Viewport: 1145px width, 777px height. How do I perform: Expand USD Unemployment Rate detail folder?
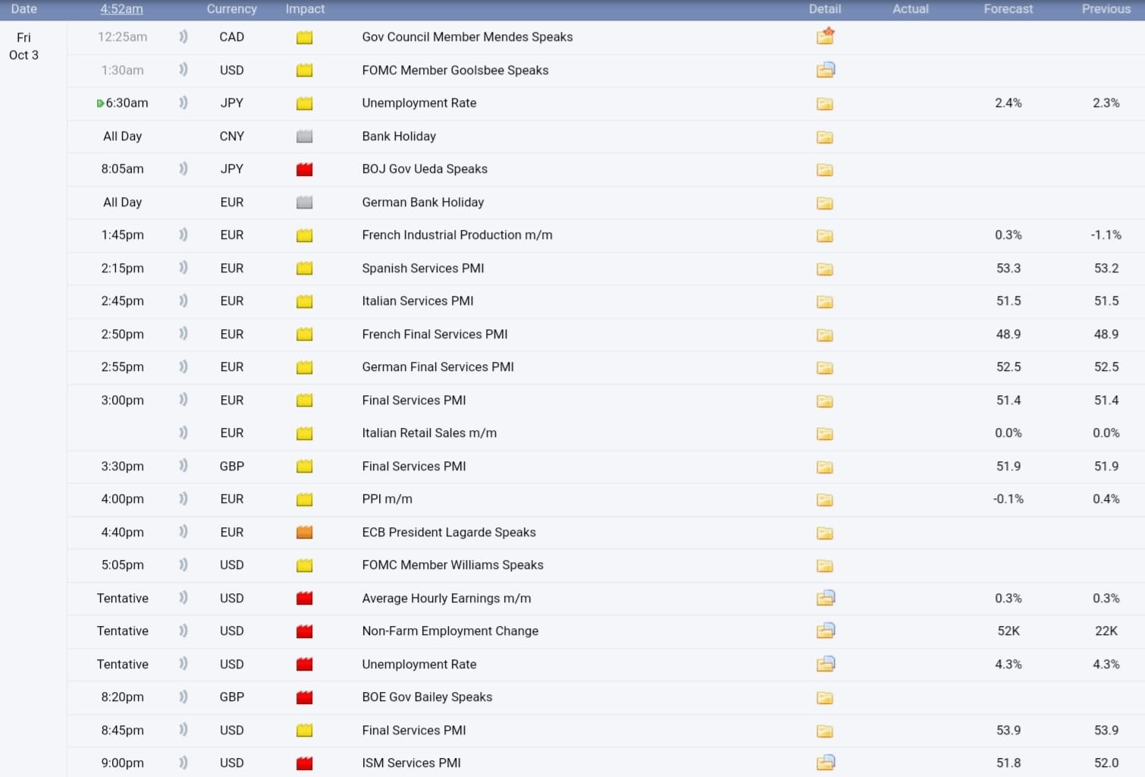pos(825,664)
